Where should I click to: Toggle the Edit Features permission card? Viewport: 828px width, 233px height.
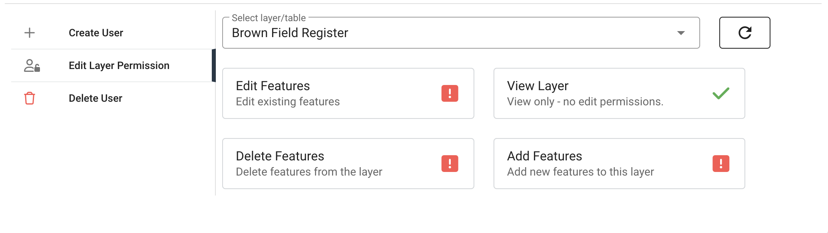click(348, 93)
